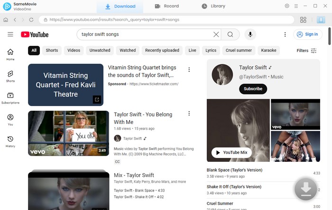
Task: Navigate forward in the browser
Action: [23, 19]
